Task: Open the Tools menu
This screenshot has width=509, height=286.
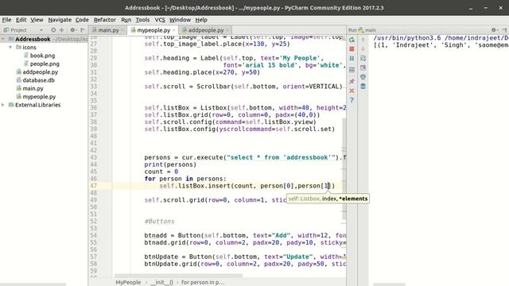Action: pos(142,20)
